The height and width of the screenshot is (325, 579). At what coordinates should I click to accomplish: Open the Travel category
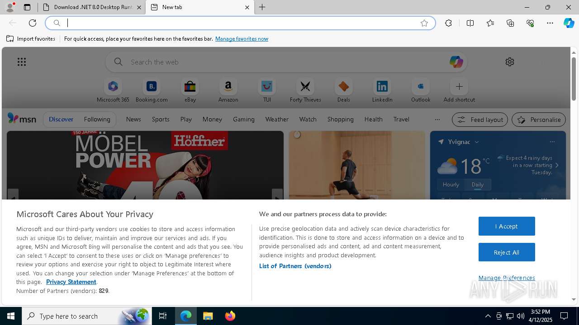pos(401,119)
